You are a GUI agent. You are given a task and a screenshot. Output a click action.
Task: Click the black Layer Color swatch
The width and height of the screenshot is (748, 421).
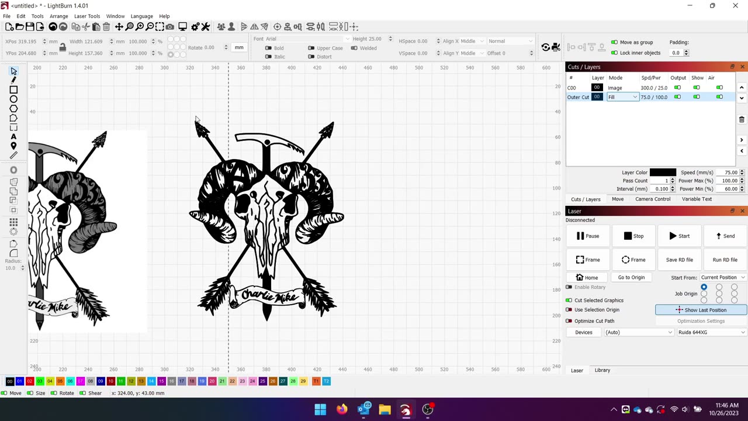663,172
